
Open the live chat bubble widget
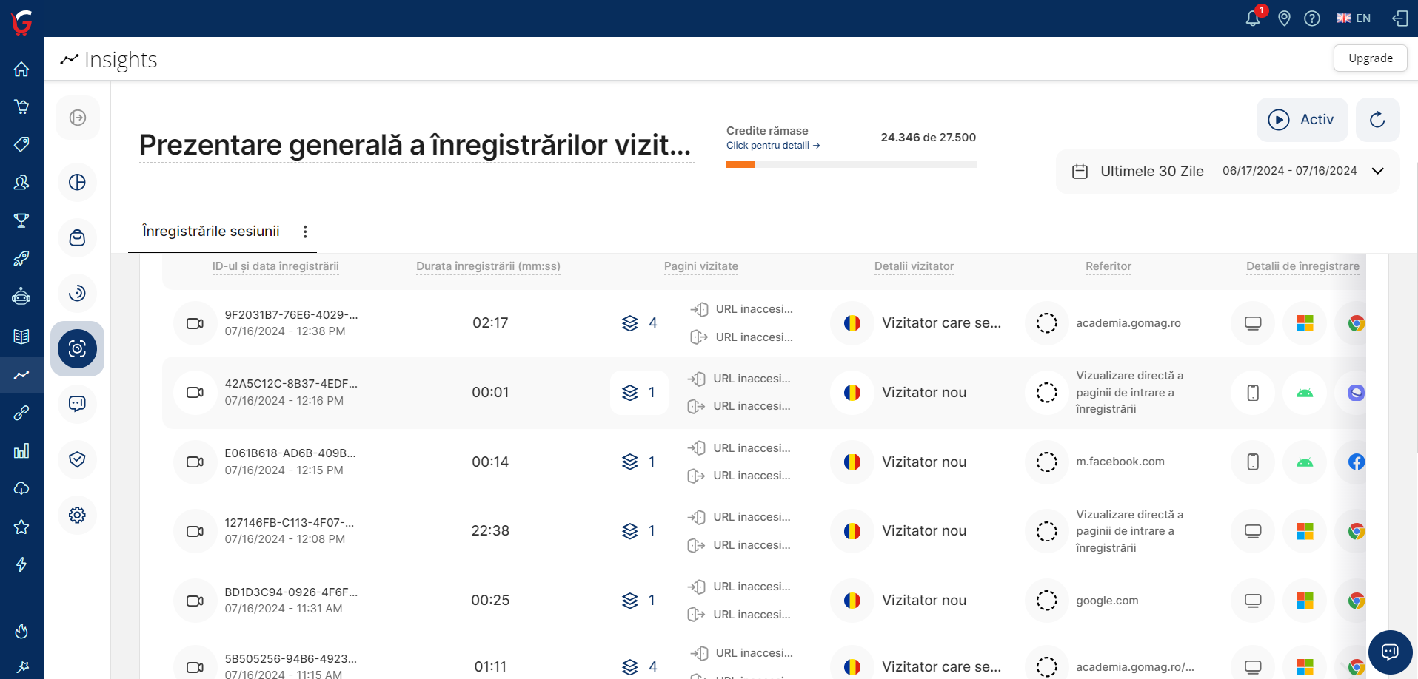(1390, 652)
